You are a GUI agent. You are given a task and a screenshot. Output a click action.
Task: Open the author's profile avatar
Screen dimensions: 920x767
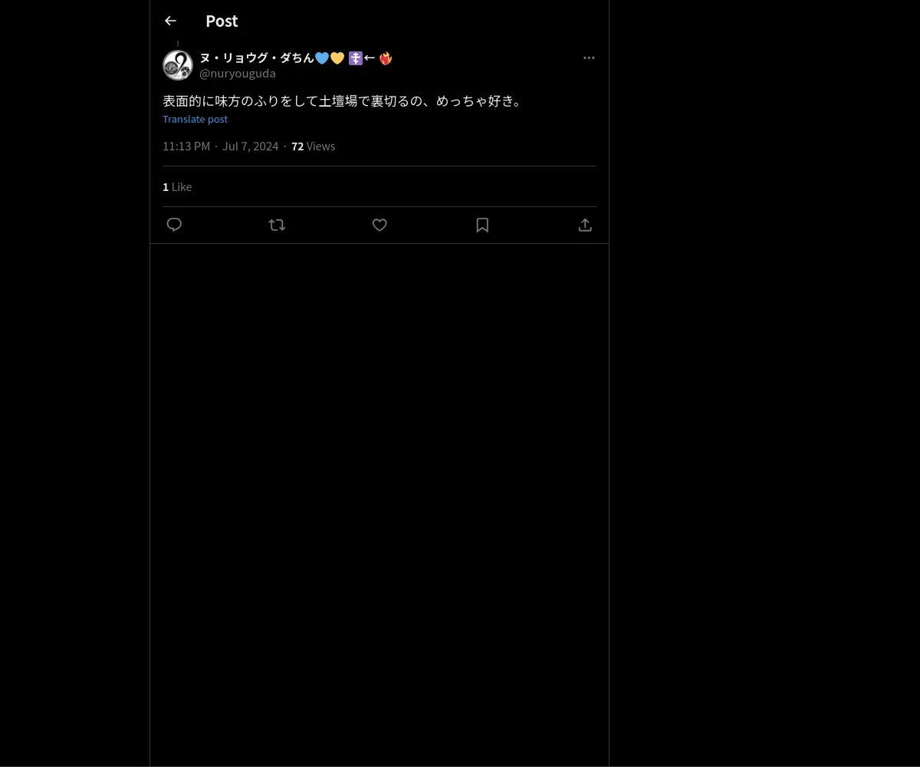178,65
